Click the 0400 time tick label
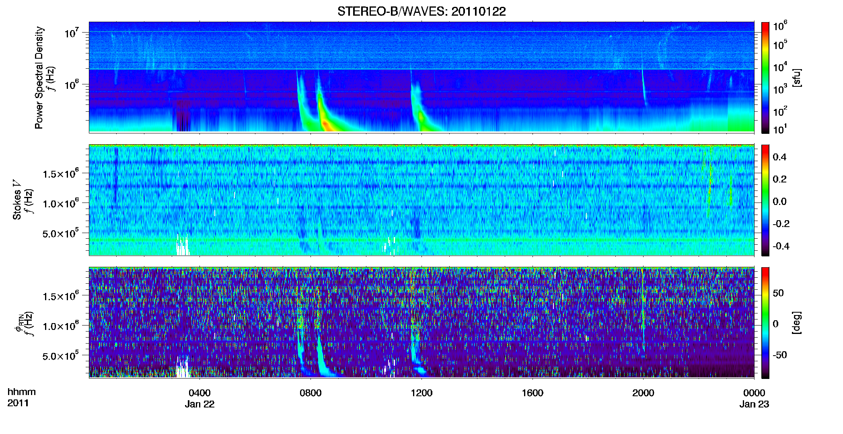843x434 pixels. [199, 393]
